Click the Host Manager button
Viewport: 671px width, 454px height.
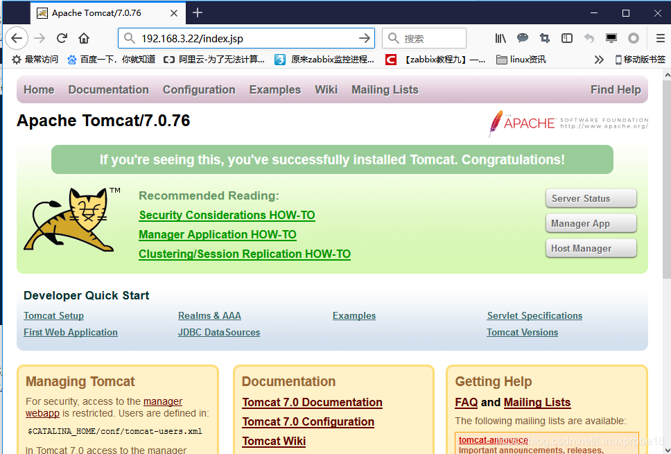[591, 248]
